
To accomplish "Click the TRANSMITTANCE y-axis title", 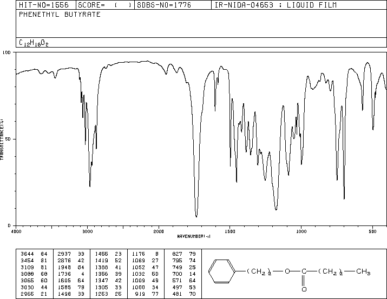I will [2, 139].
